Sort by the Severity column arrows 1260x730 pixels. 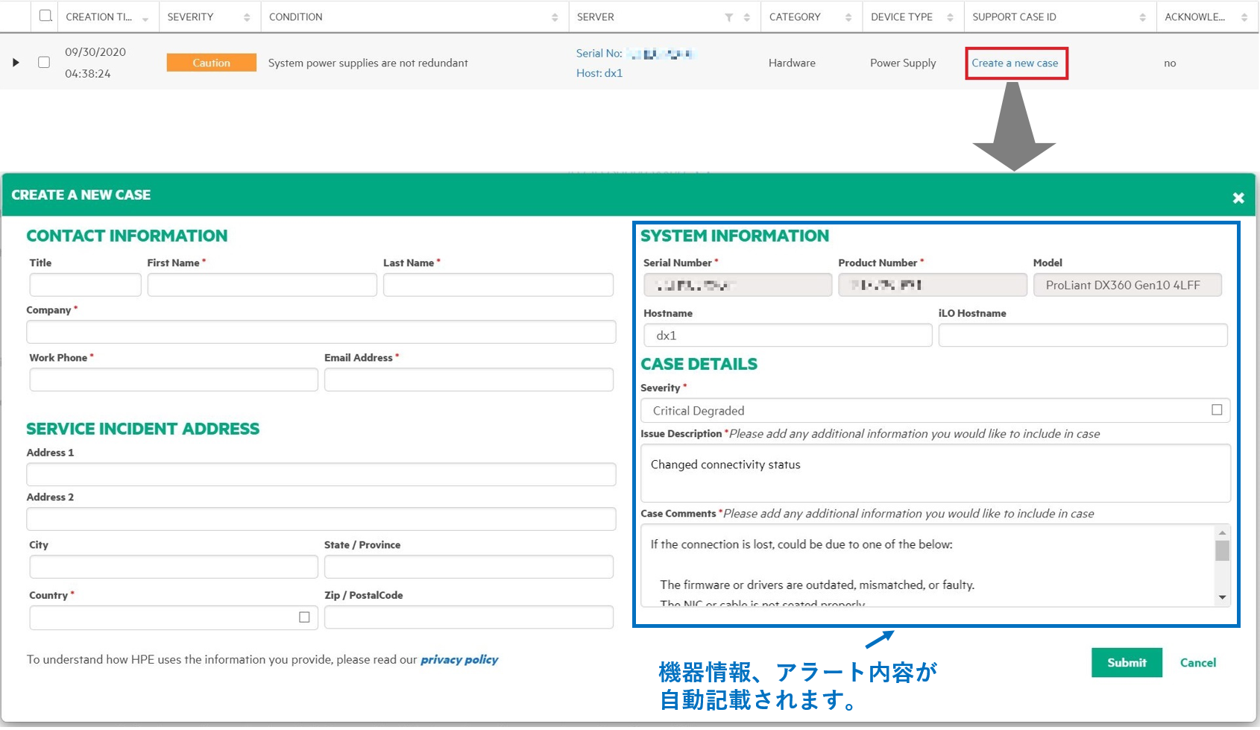[247, 17]
